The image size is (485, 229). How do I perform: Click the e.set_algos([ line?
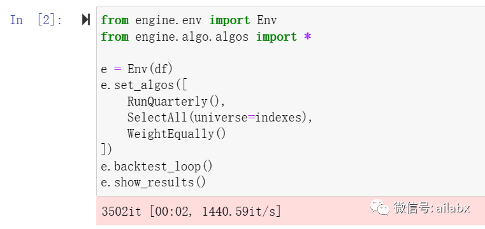144,85
